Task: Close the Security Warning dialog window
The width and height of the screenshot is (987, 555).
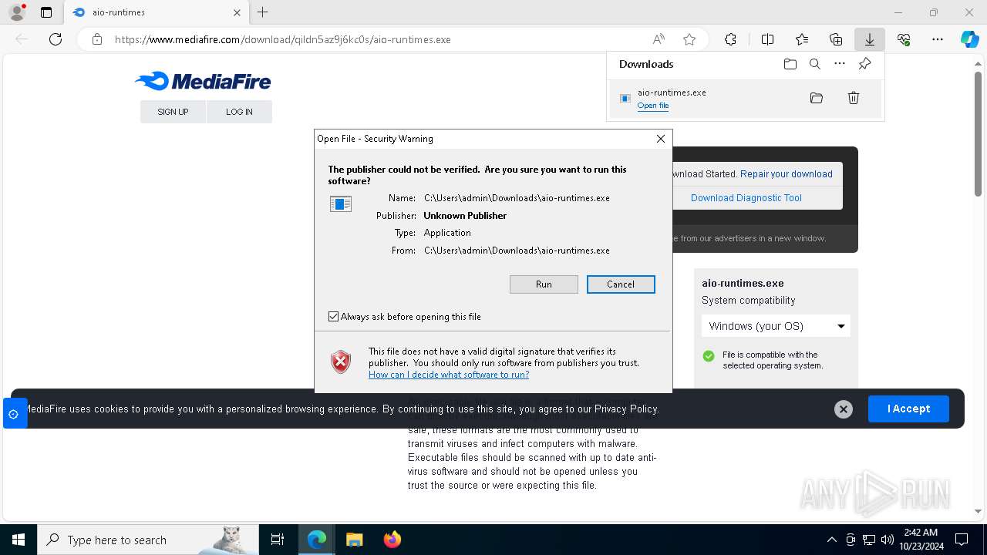Action: tap(660, 139)
